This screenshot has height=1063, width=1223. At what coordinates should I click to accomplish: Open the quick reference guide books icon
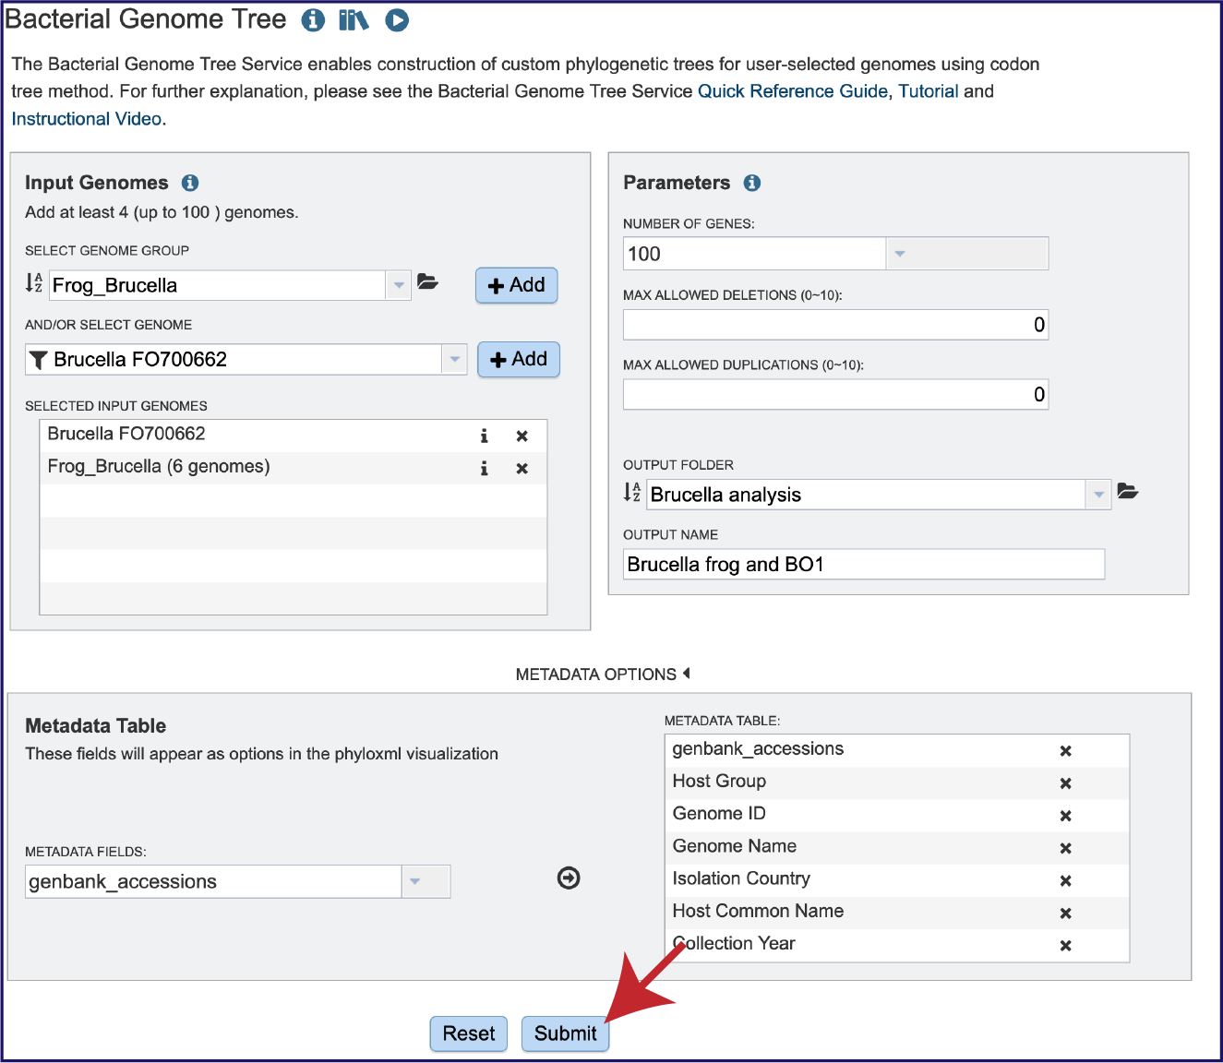tap(353, 20)
